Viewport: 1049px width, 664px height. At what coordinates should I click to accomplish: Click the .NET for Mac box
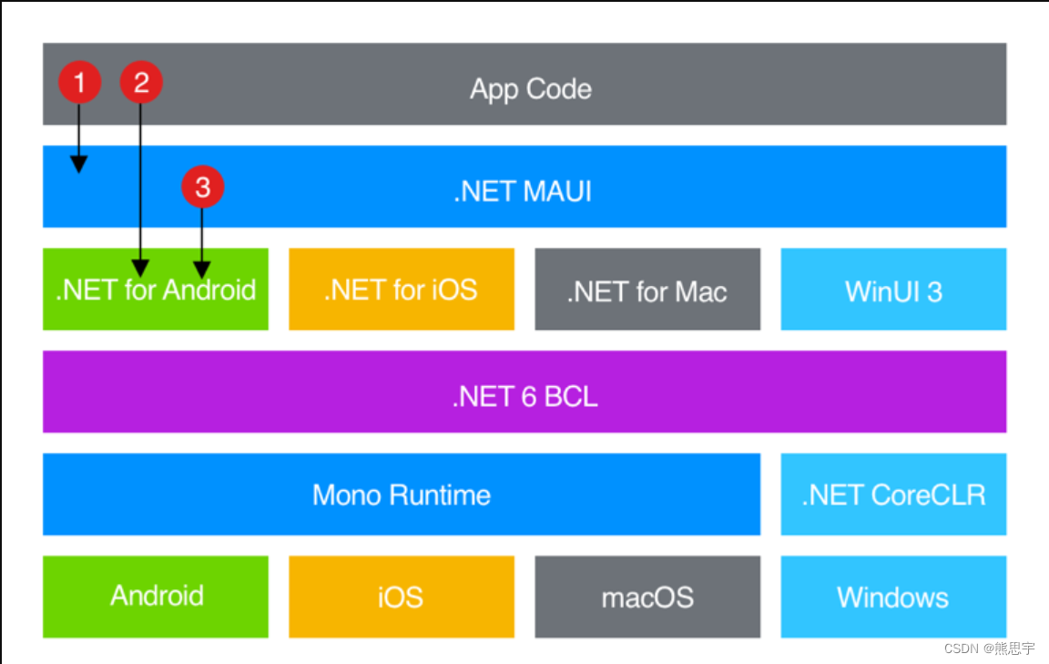pos(647,289)
